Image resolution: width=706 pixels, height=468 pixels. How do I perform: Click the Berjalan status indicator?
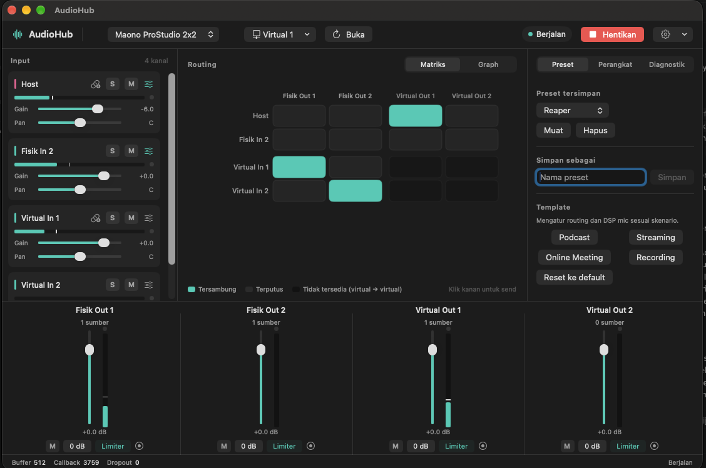pyautogui.click(x=546, y=34)
